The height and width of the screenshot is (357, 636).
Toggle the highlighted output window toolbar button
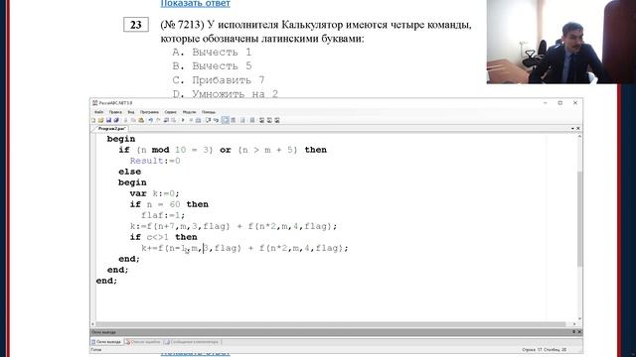pyautogui.click(x=226, y=120)
